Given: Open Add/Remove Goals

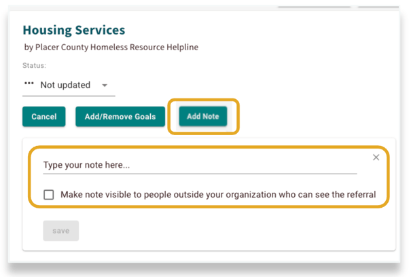Looking at the screenshot, I should [x=120, y=117].
